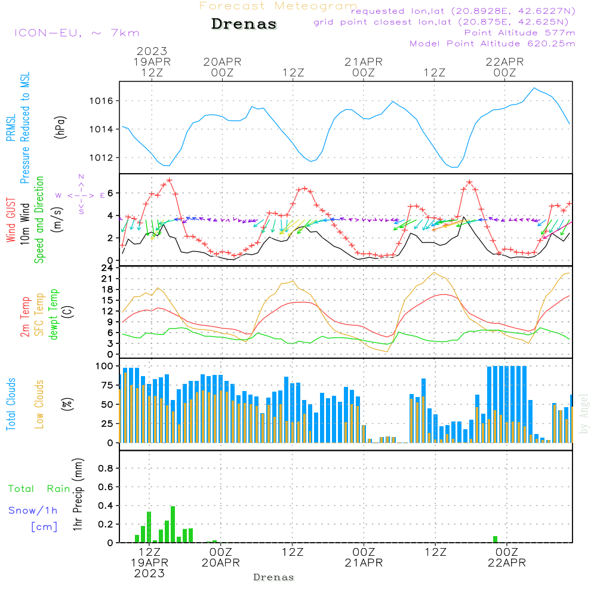597x597 pixels.
Task: Click the "Forecast Meteogram" heading text
Action: (278, 6)
